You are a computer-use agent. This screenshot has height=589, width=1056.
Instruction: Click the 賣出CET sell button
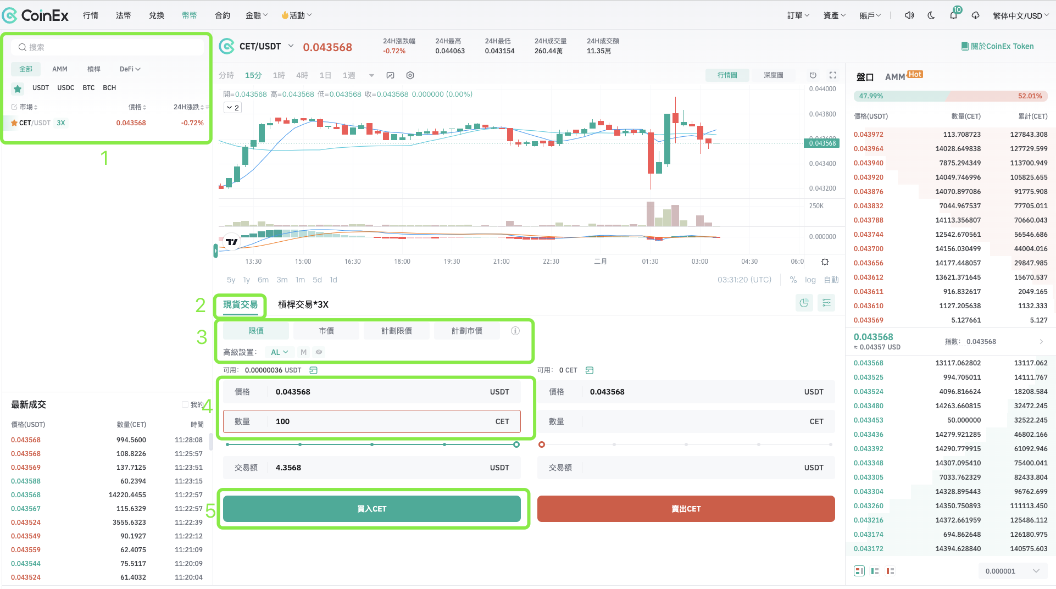coord(686,509)
